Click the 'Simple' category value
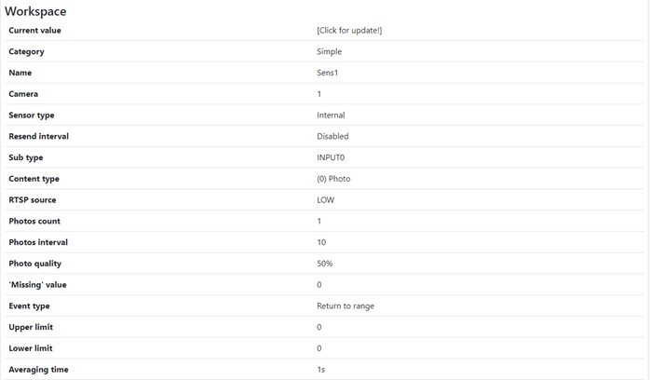The width and height of the screenshot is (650, 380). coord(329,52)
